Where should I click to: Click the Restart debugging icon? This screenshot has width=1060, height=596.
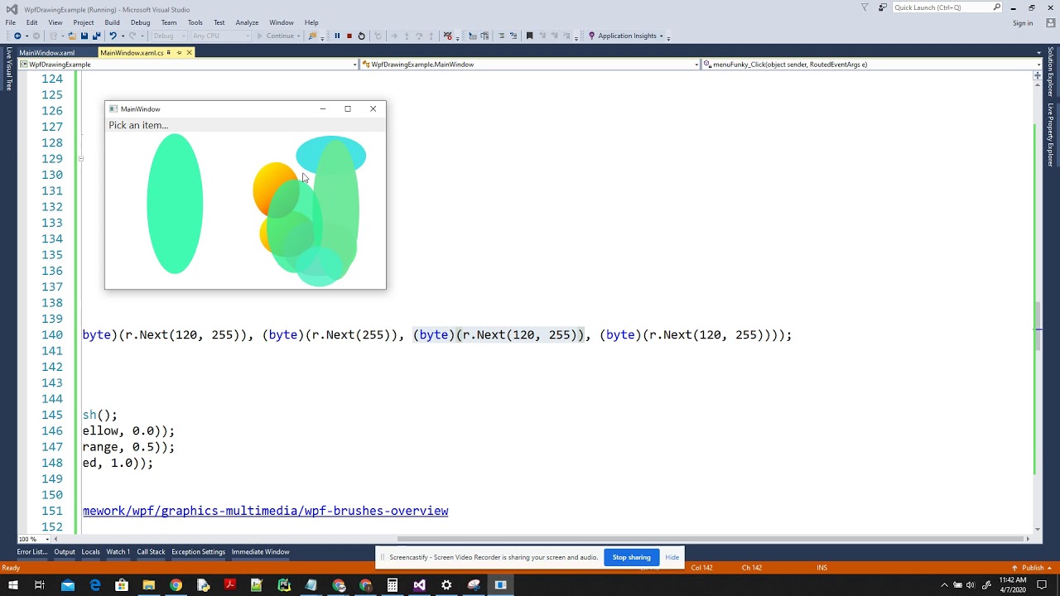point(361,36)
